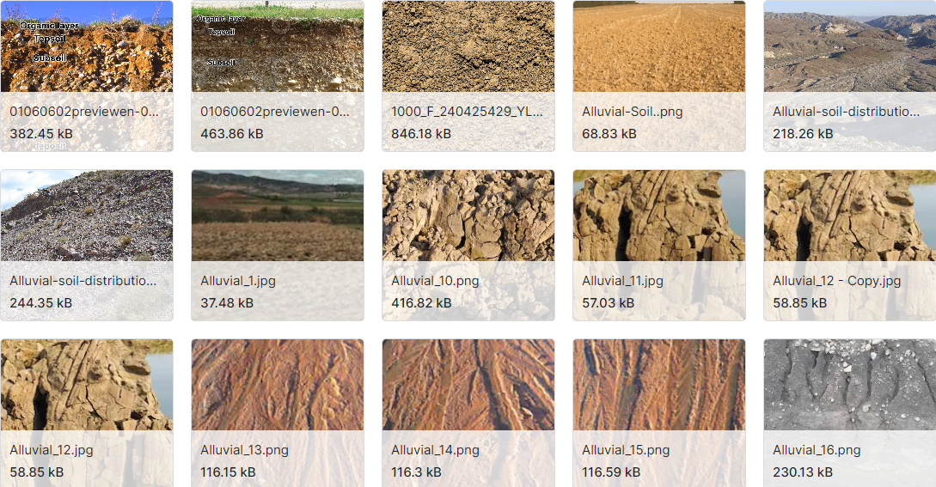
Task: Click the Alluvial_14.png filename label
Action: click(x=435, y=450)
